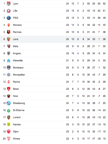Click the Montpellier club logo
This screenshot has width=108, height=144.
[9, 75]
